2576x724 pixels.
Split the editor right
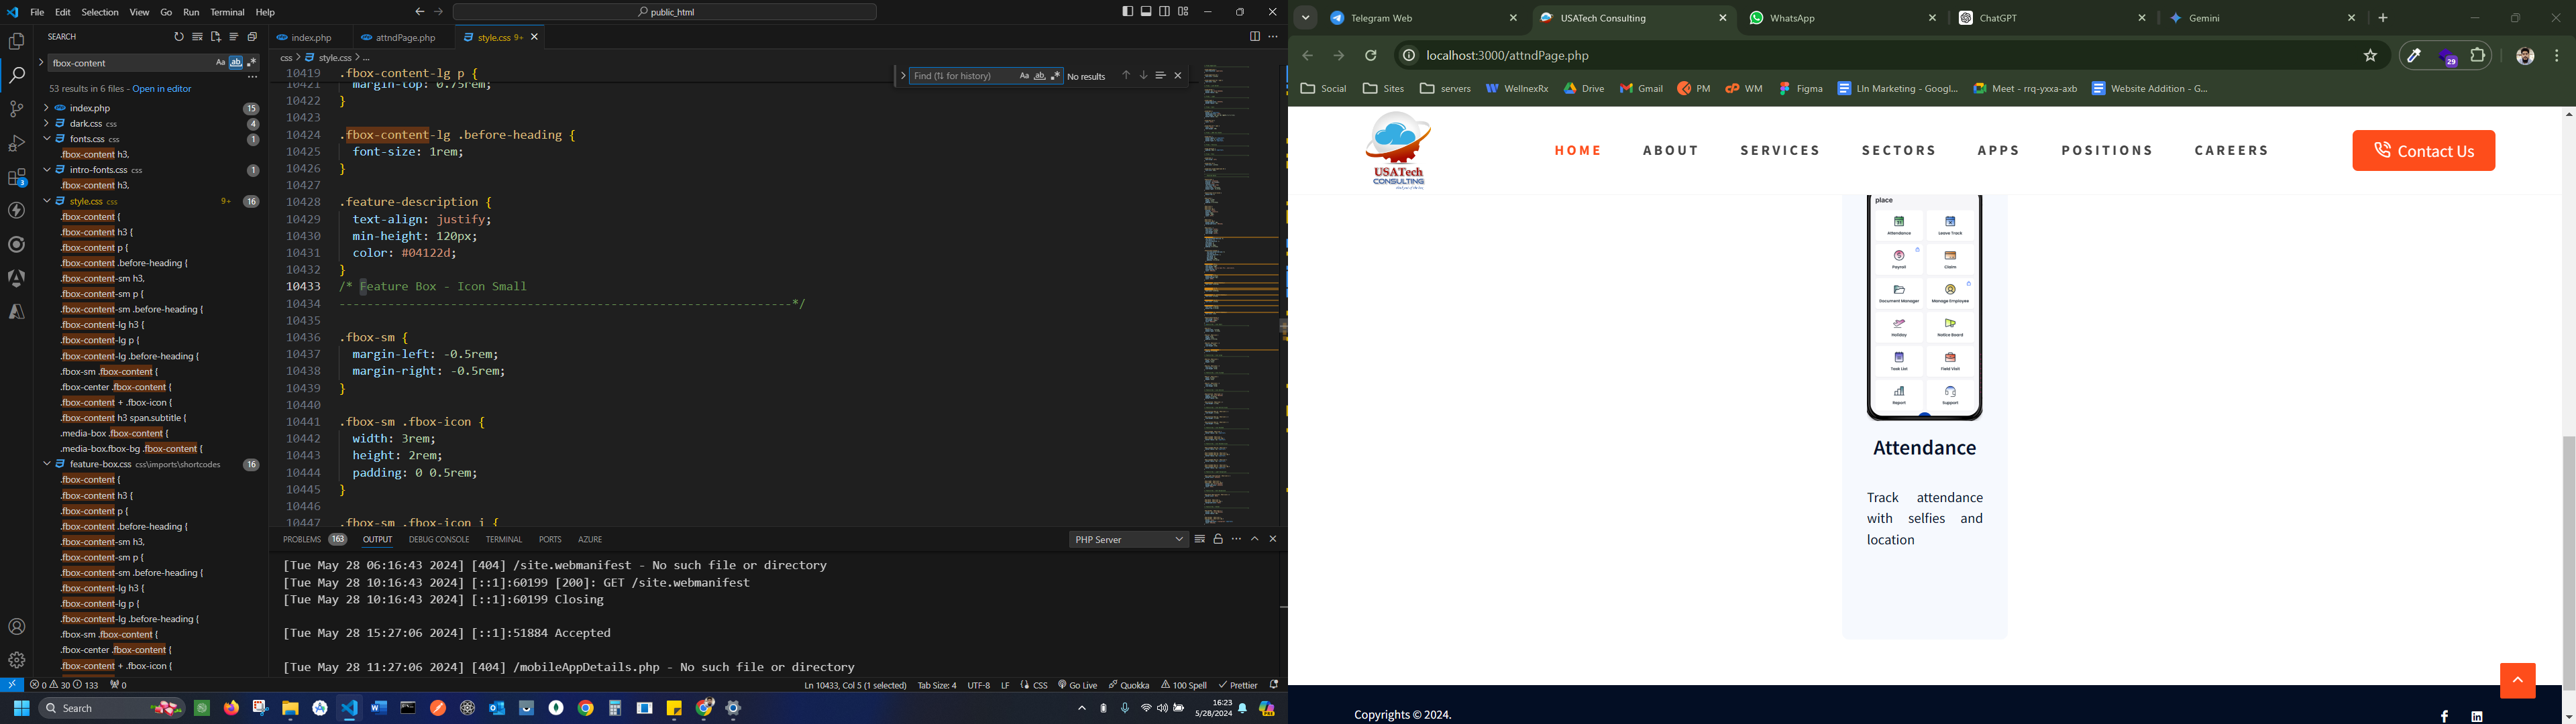(1254, 37)
